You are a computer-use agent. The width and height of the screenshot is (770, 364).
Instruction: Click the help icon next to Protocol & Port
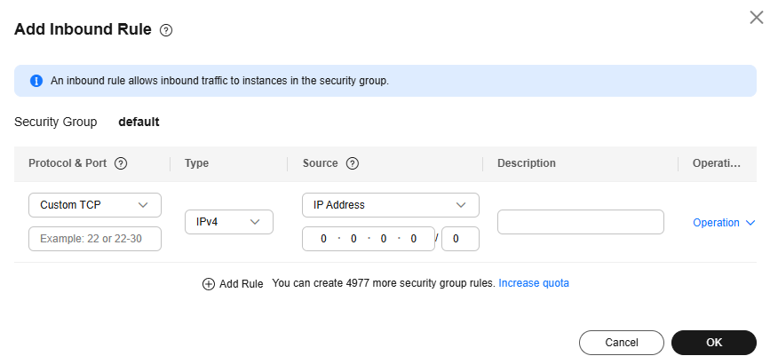121,163
